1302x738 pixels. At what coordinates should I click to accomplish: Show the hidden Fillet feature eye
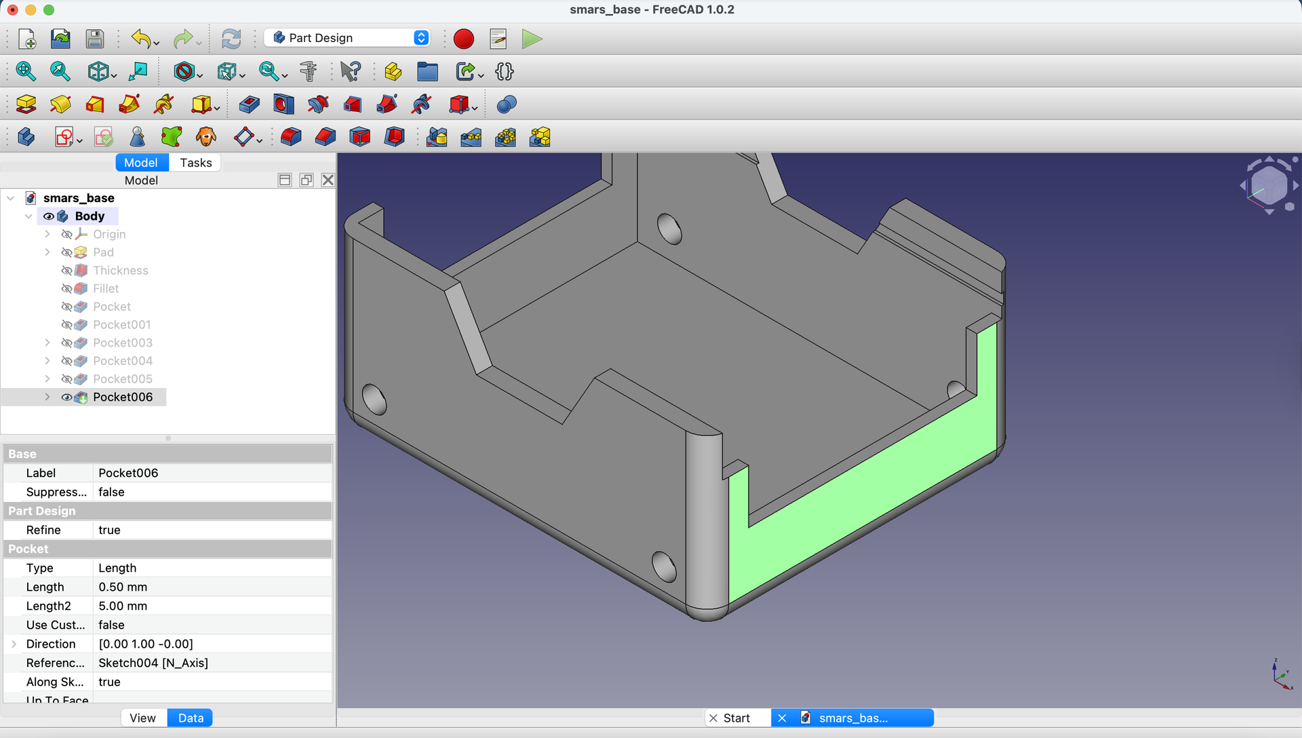[x=66, y=288]
